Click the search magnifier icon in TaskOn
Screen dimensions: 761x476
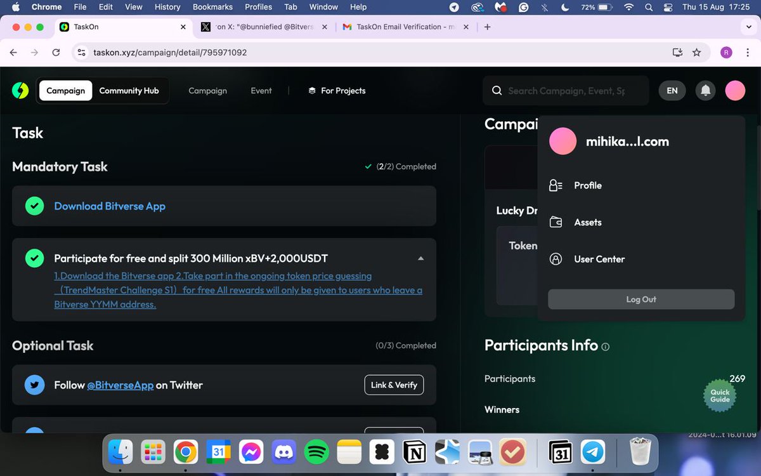(497, 91)
